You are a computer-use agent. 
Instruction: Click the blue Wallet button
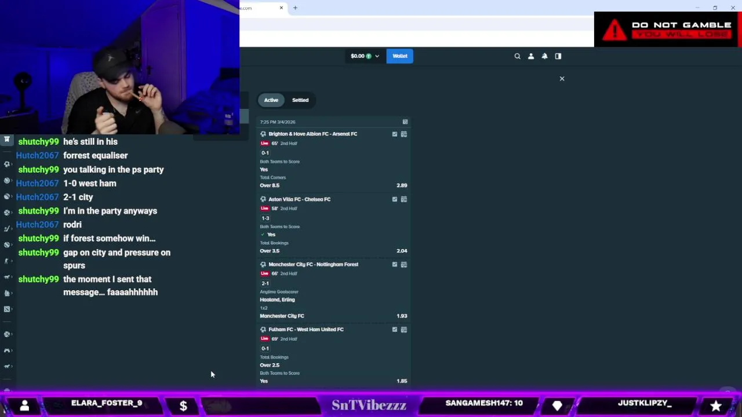pos(400,56)
